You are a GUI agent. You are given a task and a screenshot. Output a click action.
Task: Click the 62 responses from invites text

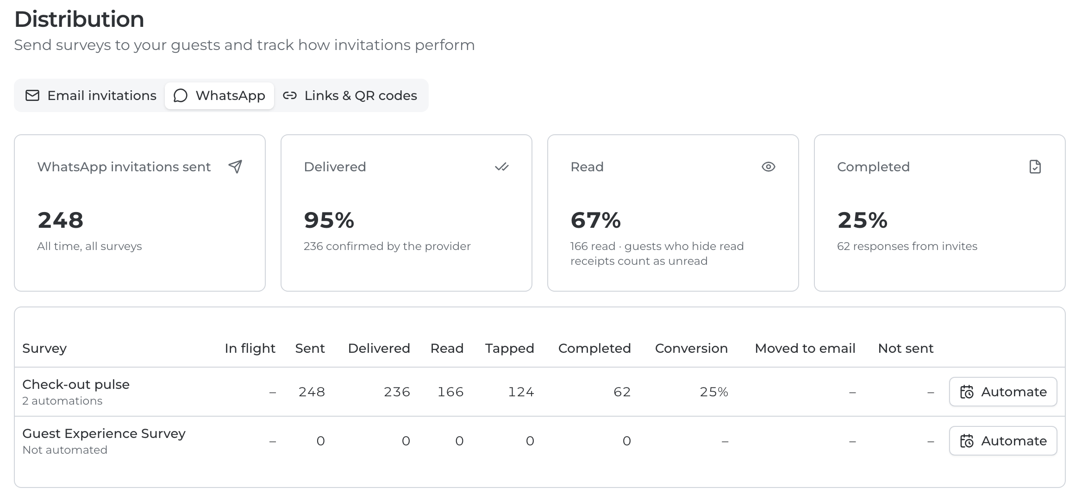click(x=907, y=246)
